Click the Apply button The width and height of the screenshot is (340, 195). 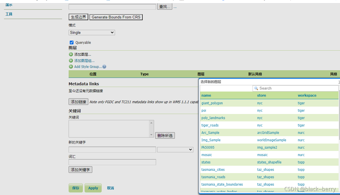click(93, 188)
